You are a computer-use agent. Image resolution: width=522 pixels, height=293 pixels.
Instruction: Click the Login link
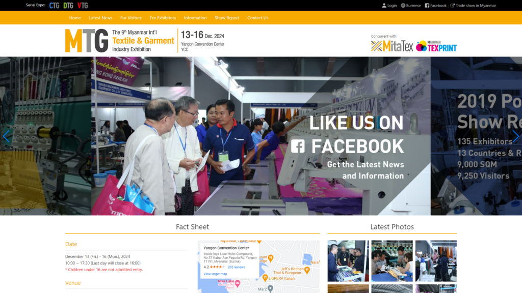tap(392, 5)
